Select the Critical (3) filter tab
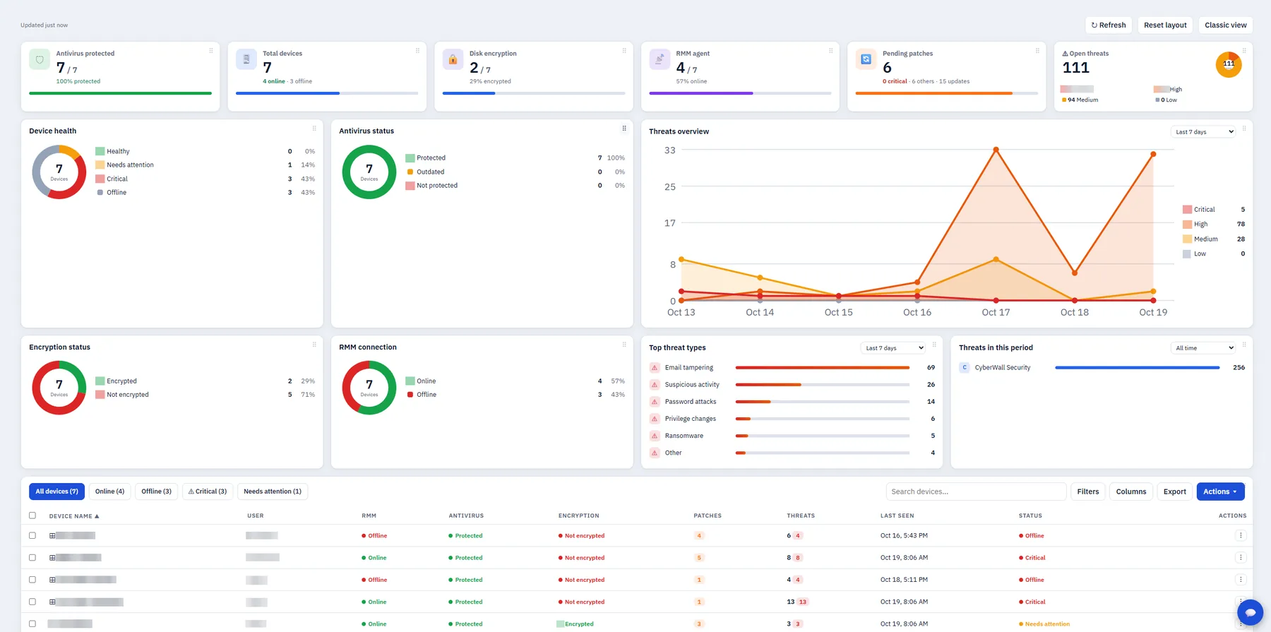The width and height of the screenshot is (1271, 632). pyautogui.click(x=208, y=491)
